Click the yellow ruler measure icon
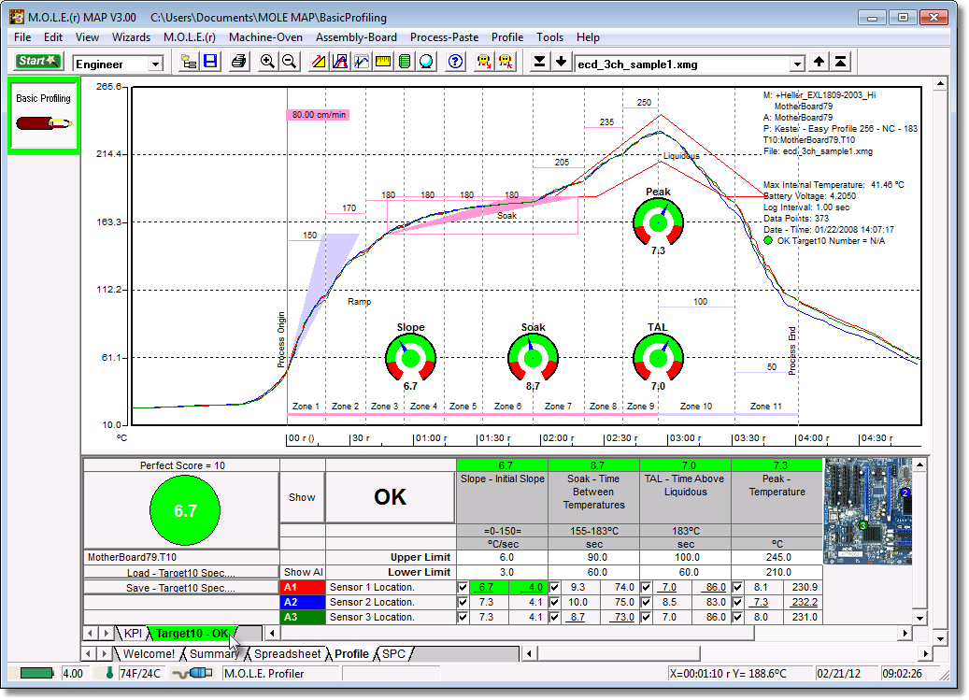Image resolution: width=969 pixels, height=700 pixels. tap(383, 62)
